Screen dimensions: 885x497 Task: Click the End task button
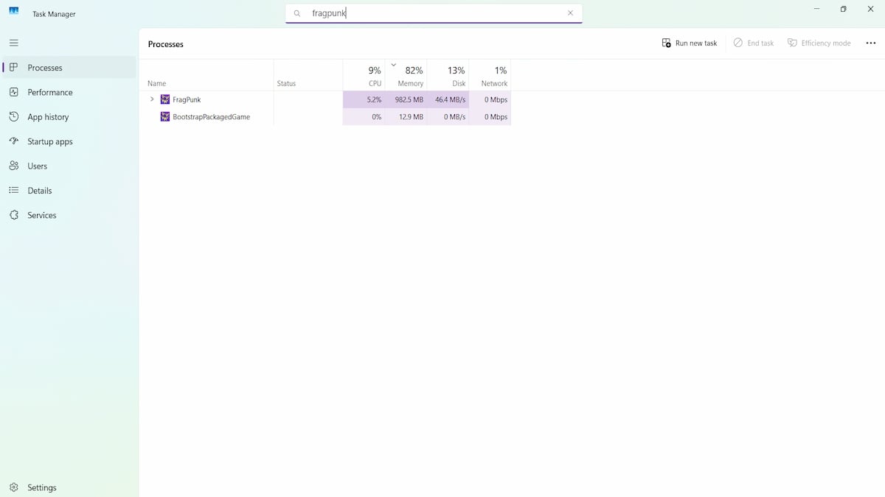coord(753,43)
